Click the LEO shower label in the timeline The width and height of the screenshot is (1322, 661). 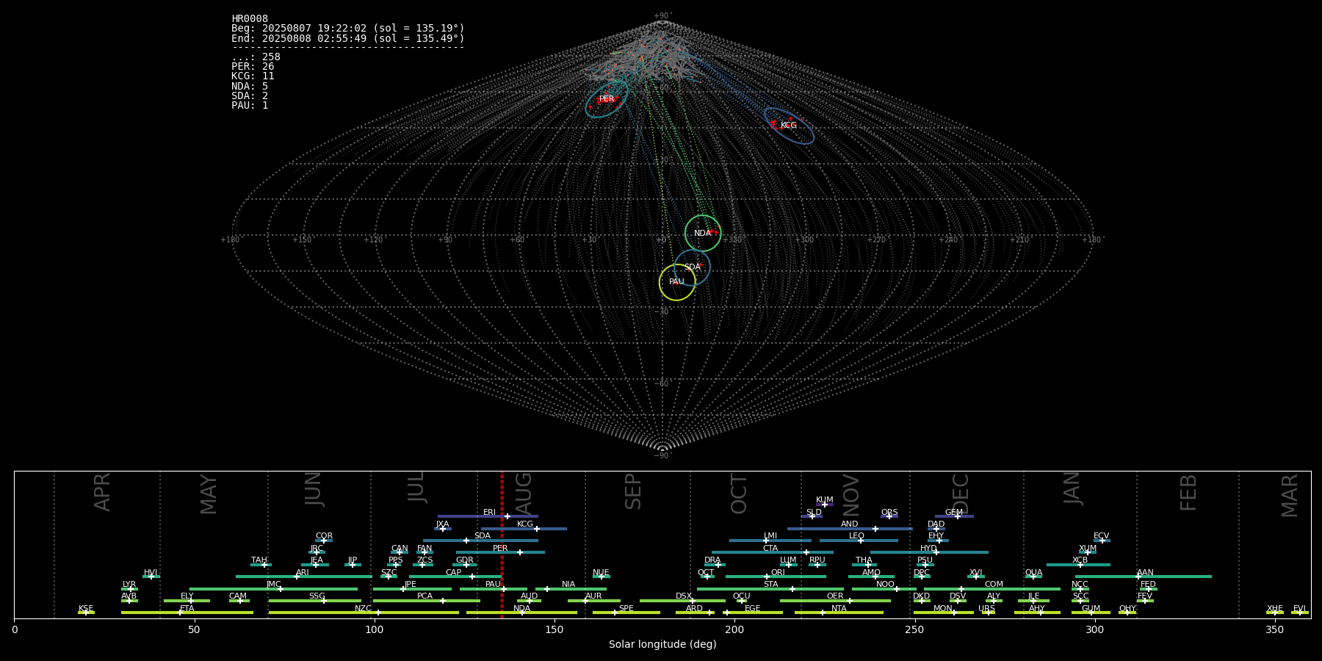857,536
